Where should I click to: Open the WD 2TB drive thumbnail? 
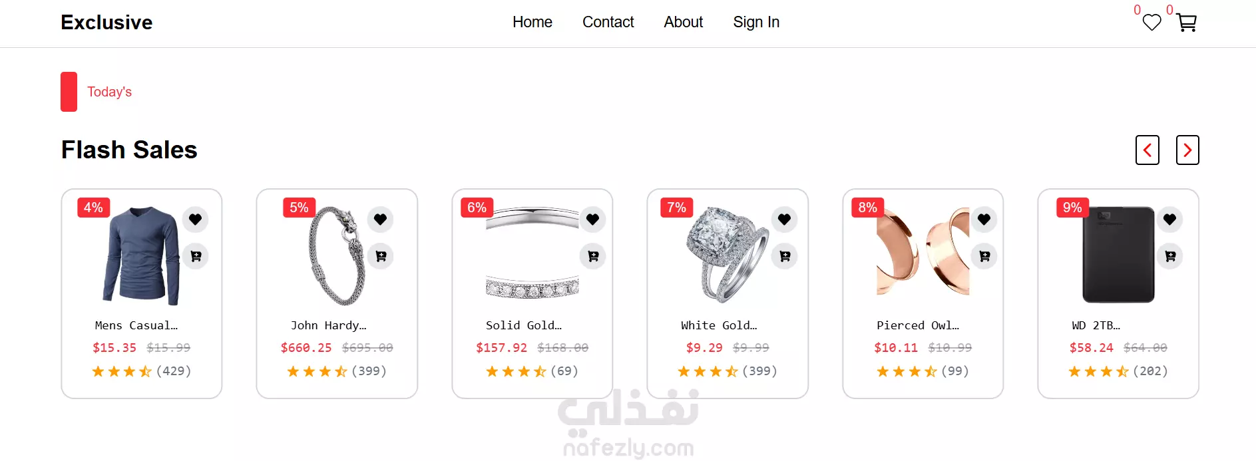1118,255
